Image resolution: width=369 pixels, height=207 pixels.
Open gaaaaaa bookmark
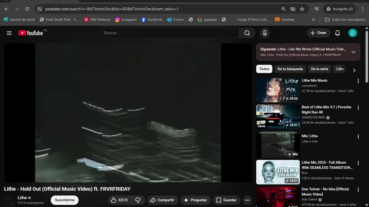click(x=207, y=20)
